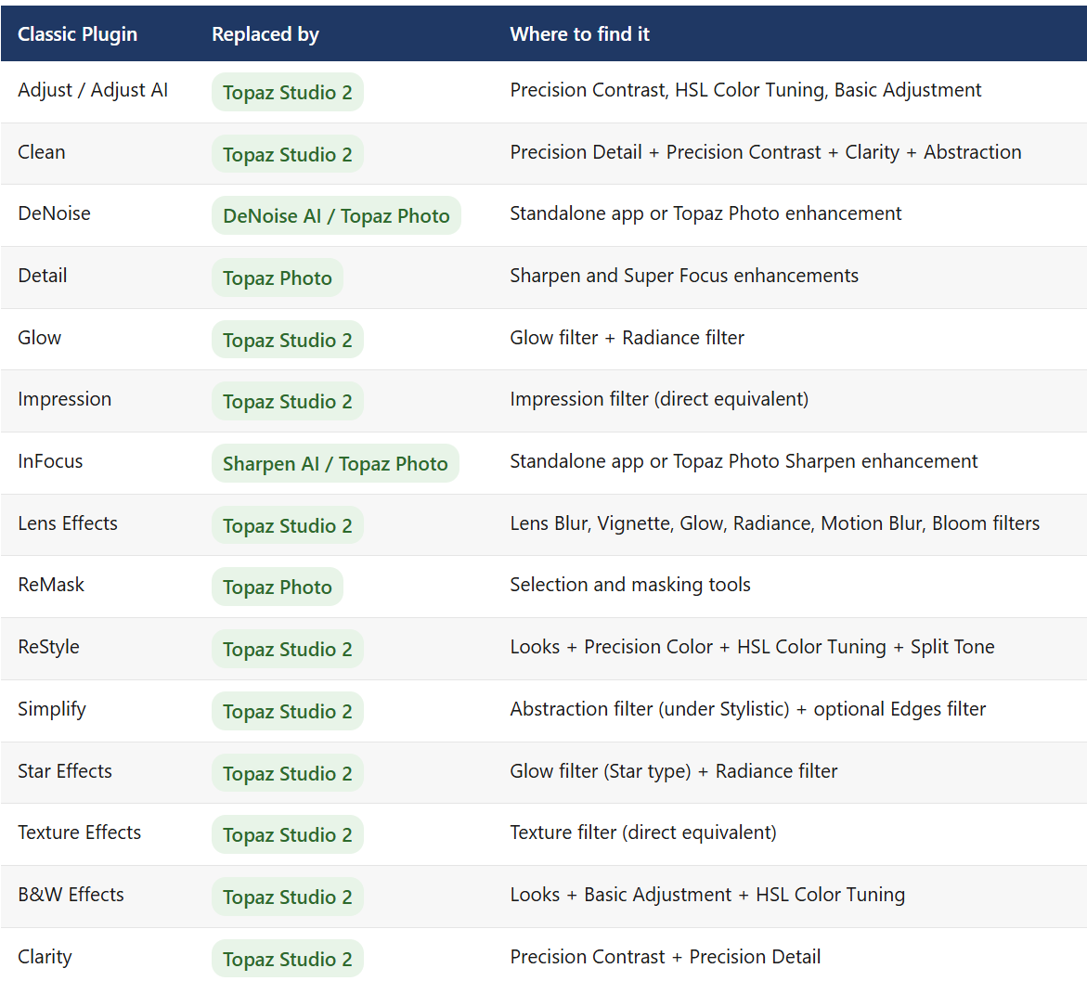Click 'Precision Contrast + Precision Detail' text
1087x994 pixels.
(x=665, y=957)
